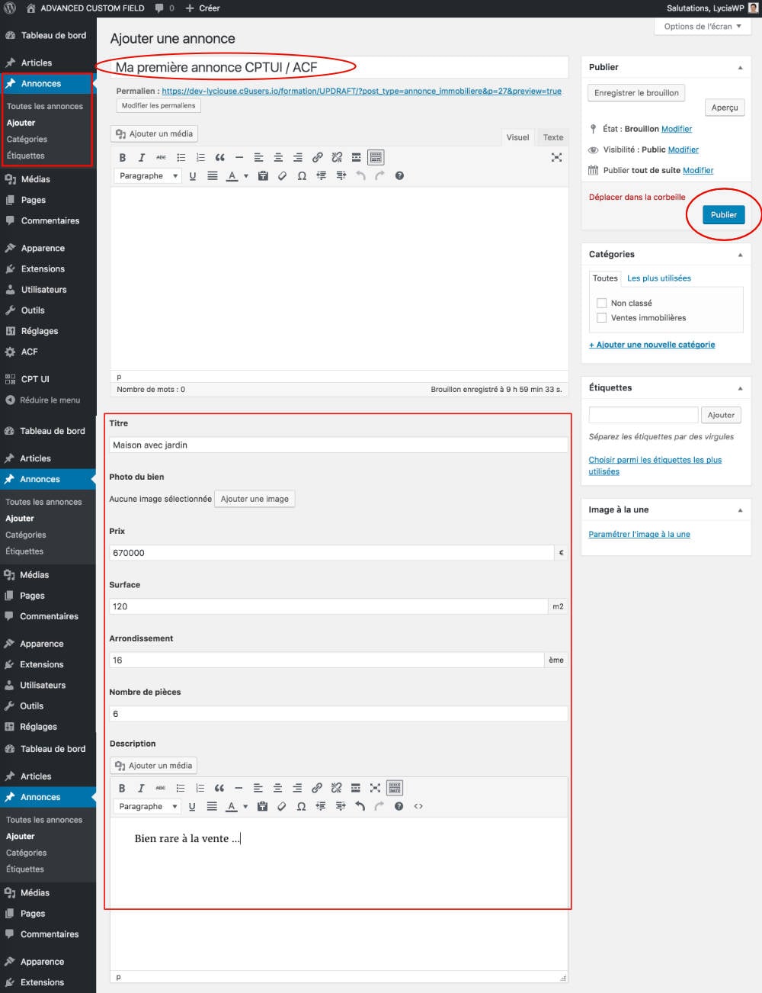Image resolution: width=762 pixels, height=993 pixels.
Task: Tick the "Ventes immobilières" category checkbox
Action: tap(601, 318)
